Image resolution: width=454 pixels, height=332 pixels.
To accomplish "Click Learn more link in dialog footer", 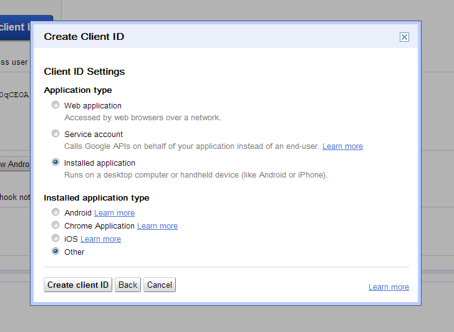I will click(389, 287).
